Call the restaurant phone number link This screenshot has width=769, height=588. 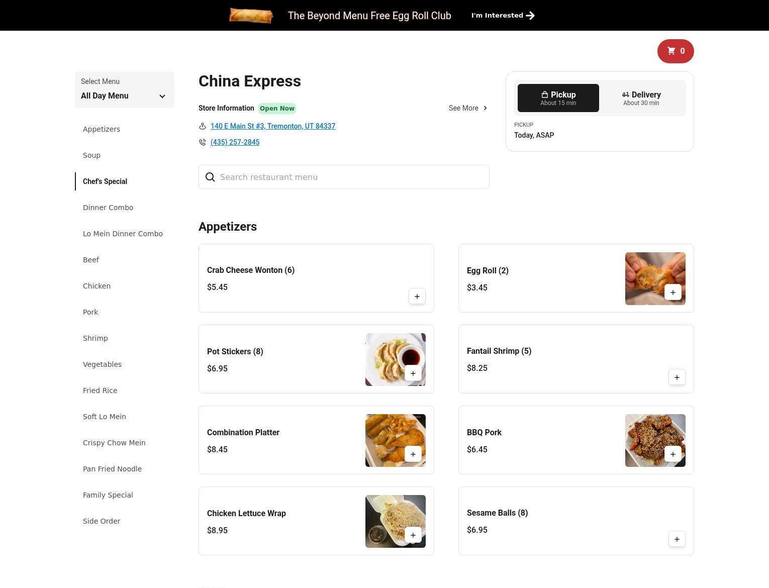(235, 142)
